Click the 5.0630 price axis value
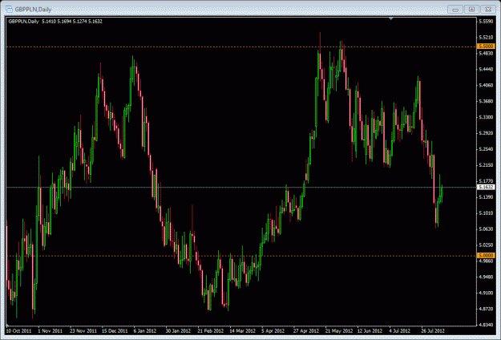Image resolution: width=501 pixels, height=340 pixels. click(x=486, y=229)
